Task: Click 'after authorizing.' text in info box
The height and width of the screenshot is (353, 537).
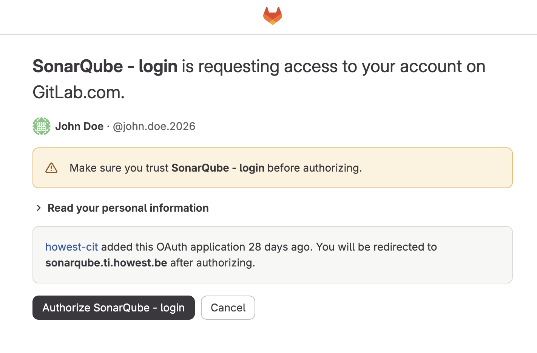Action: click(213, 263)
